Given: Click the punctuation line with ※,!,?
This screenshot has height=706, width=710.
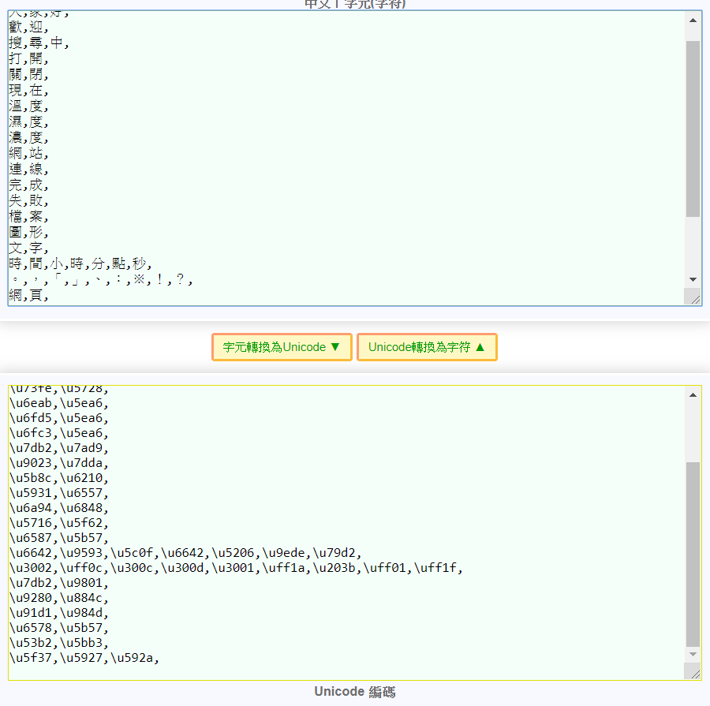Looking at the screenshot, I should coord(102,279).
